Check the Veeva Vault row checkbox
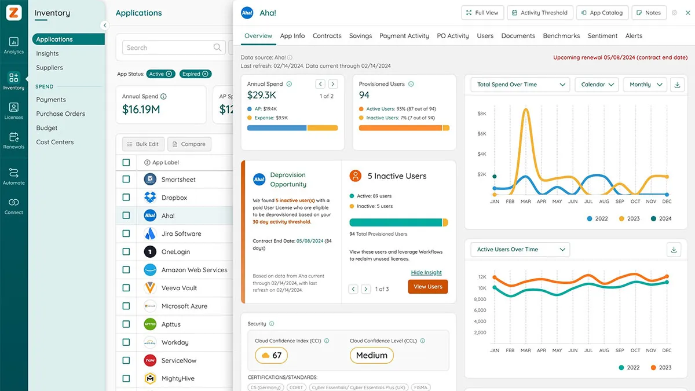Viewport: 695px width, 391px height. (126, 288)
